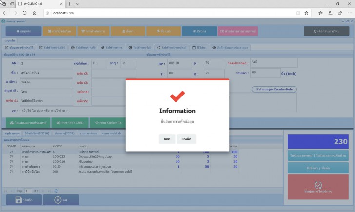Screen dimensions: 355x212
Task: Select the Intramuscular injection row
Action: (120, 167)
